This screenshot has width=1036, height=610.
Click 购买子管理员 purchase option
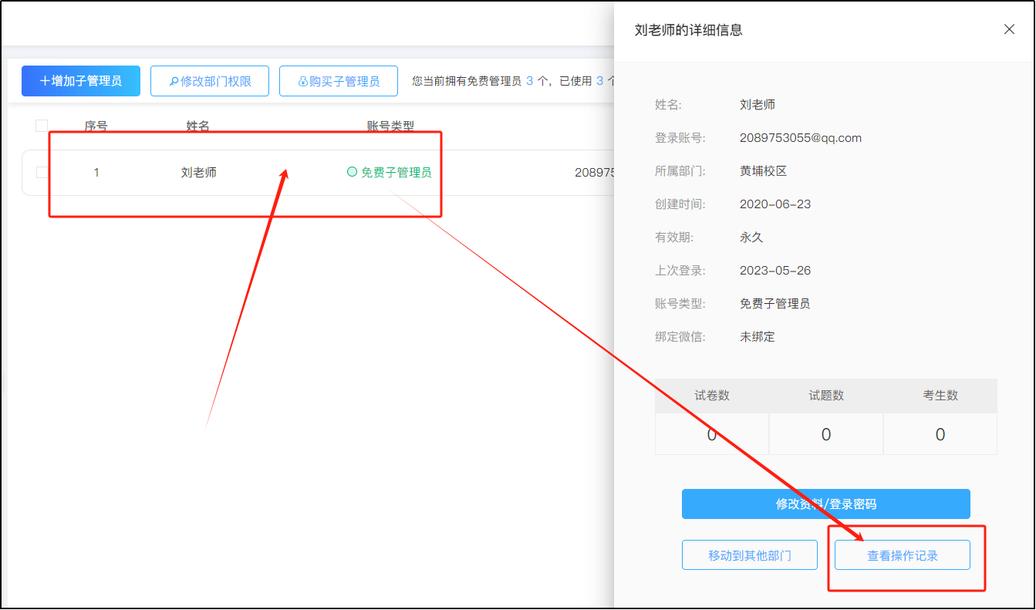point(338,80)
